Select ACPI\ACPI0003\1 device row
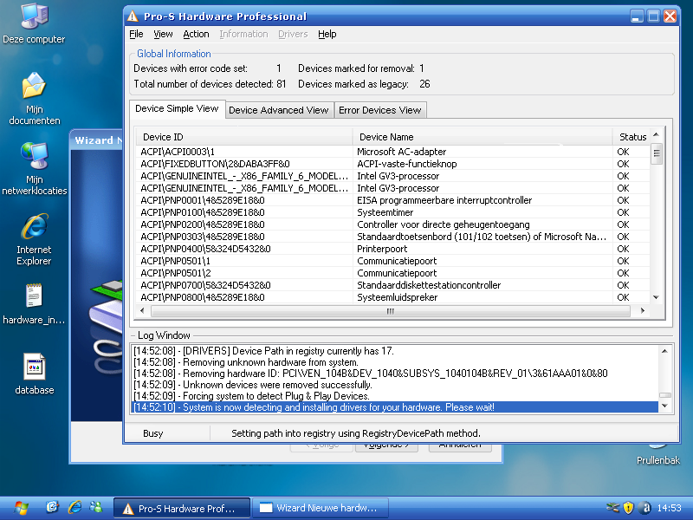This screenshot has width=693, height=520. [392, 152]
